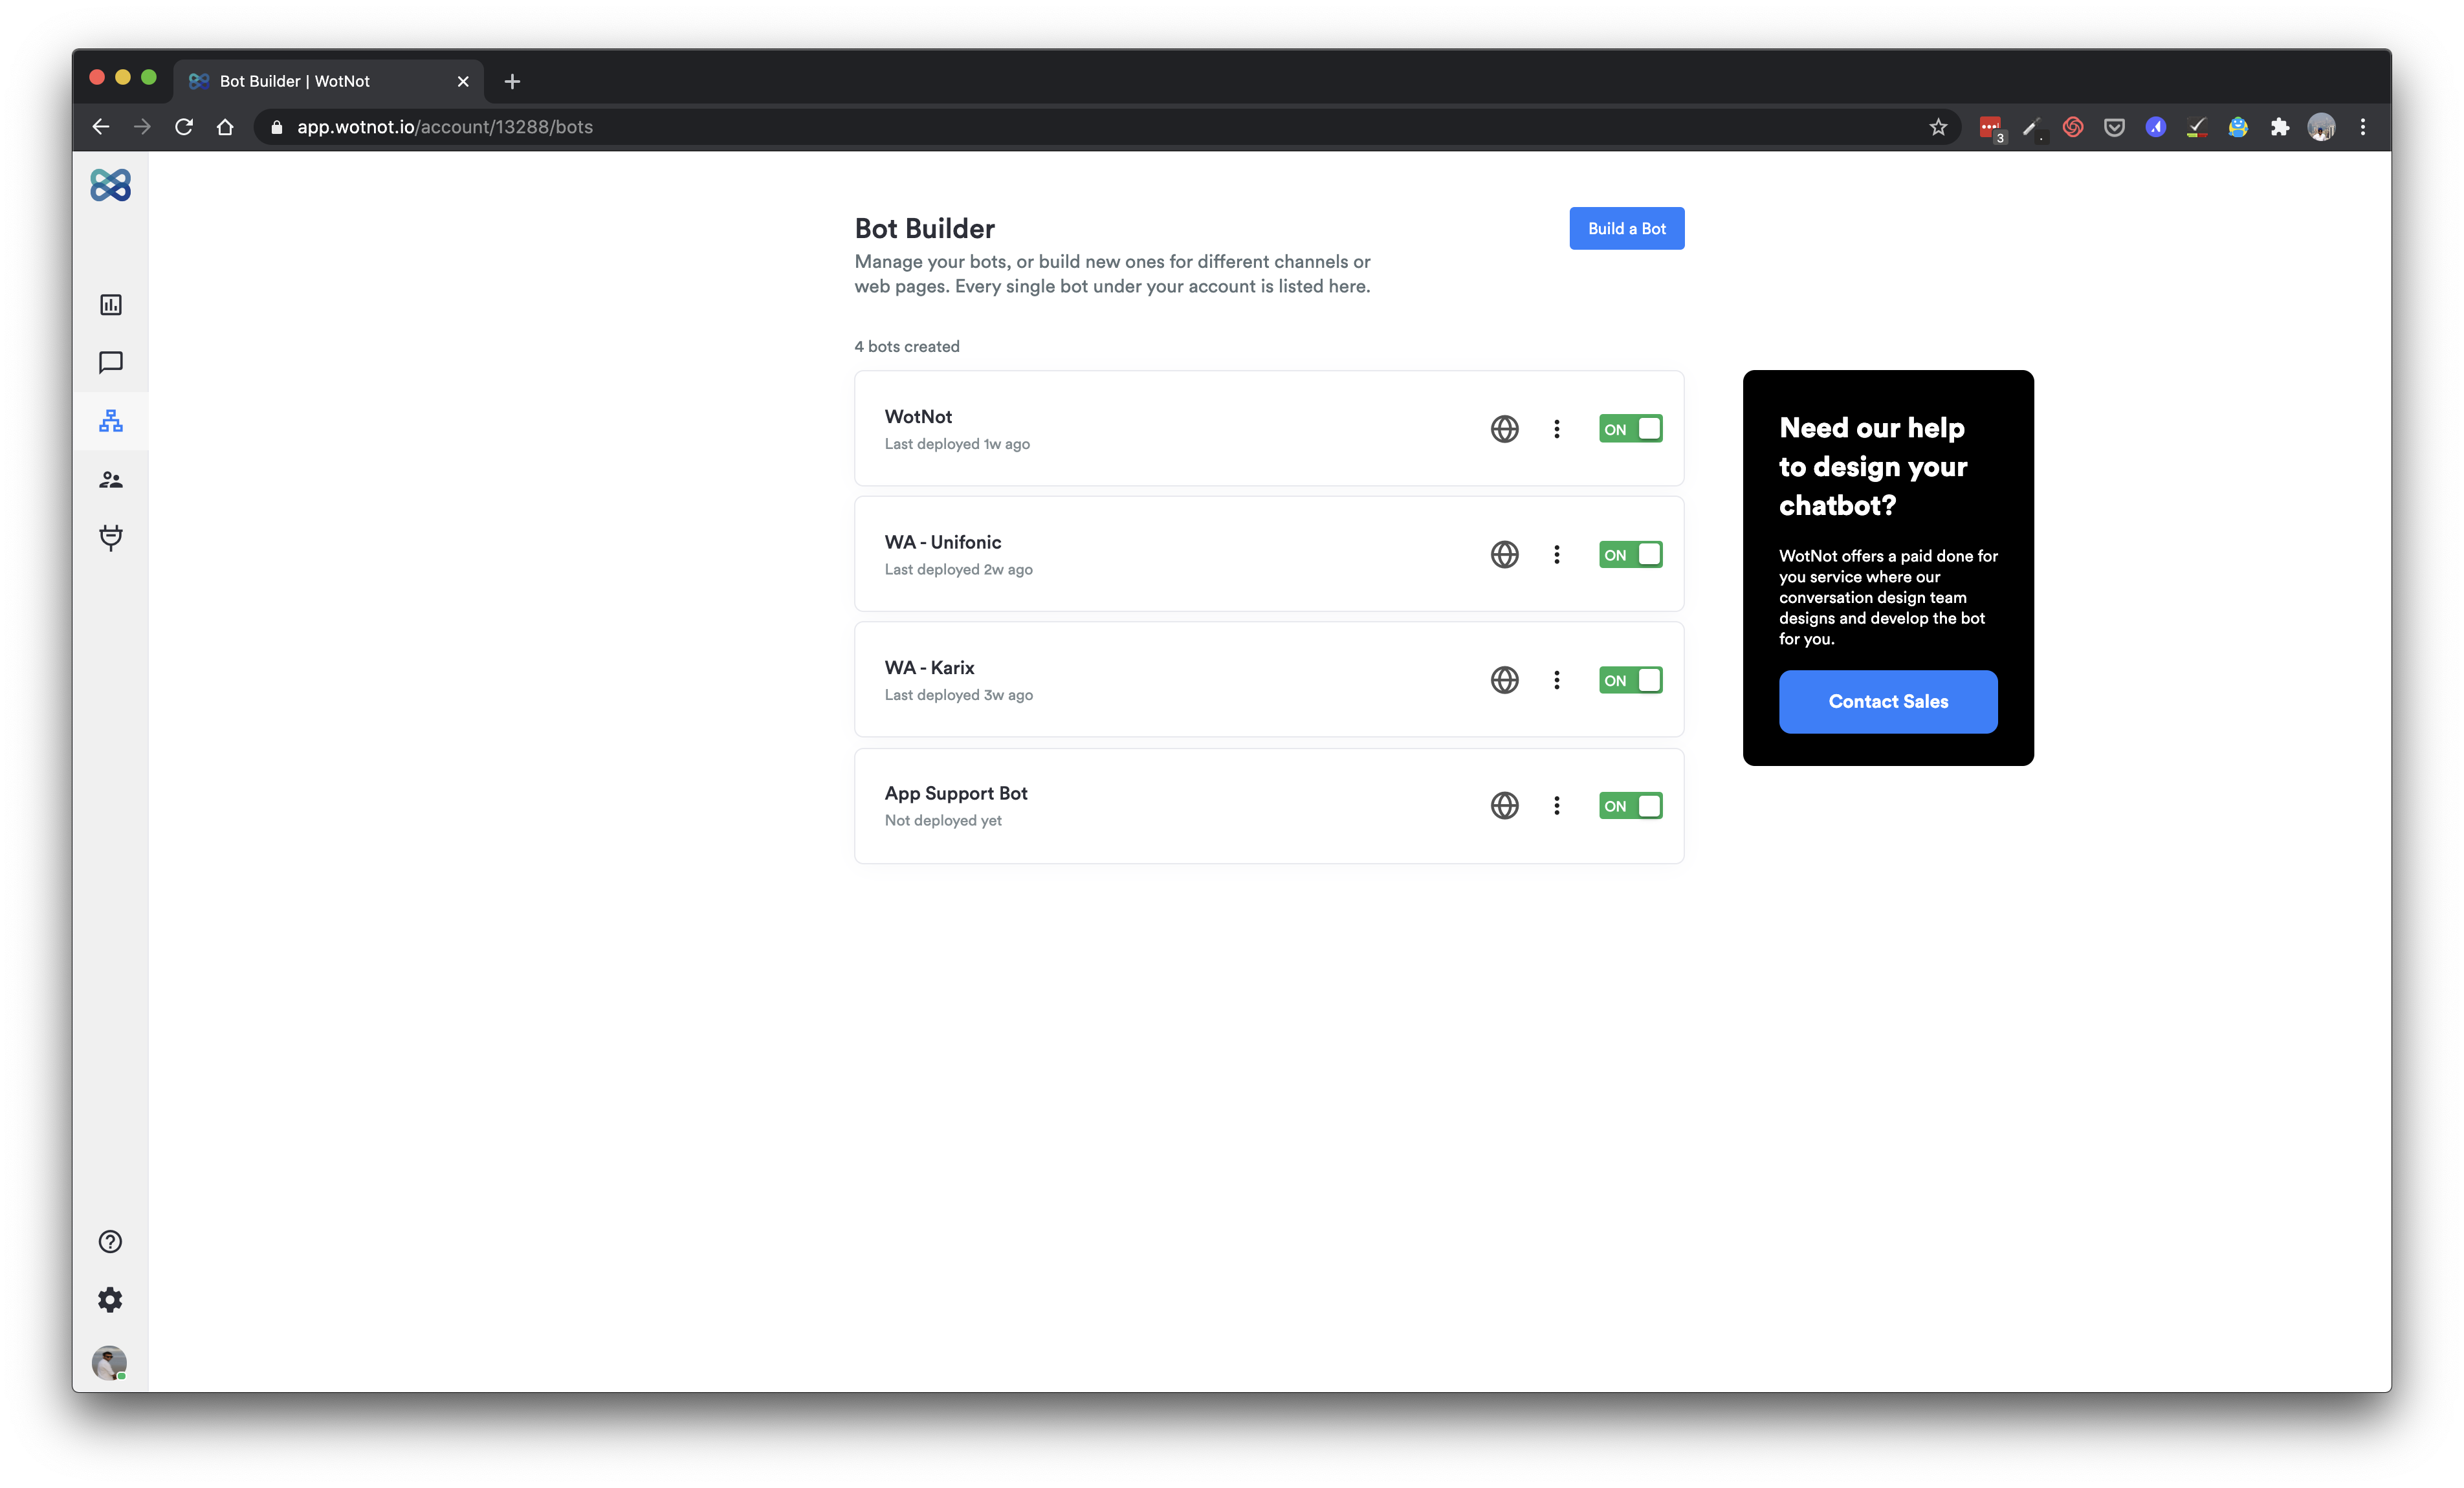
Task: Toggle off the App Support Bot switch
Action: pos(1630,805)
